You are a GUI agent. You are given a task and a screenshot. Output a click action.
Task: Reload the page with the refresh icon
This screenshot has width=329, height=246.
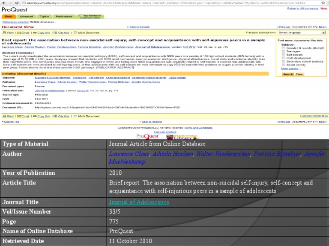[17, 3]
